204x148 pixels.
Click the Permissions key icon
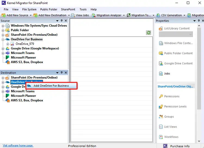(161, 96)
